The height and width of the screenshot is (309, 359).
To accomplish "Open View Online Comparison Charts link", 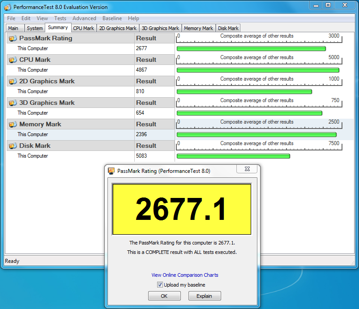I will pos(185,275).
